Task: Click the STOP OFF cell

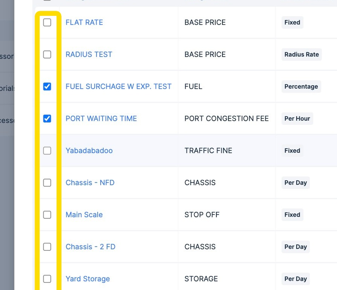Action: coord(202,215)
